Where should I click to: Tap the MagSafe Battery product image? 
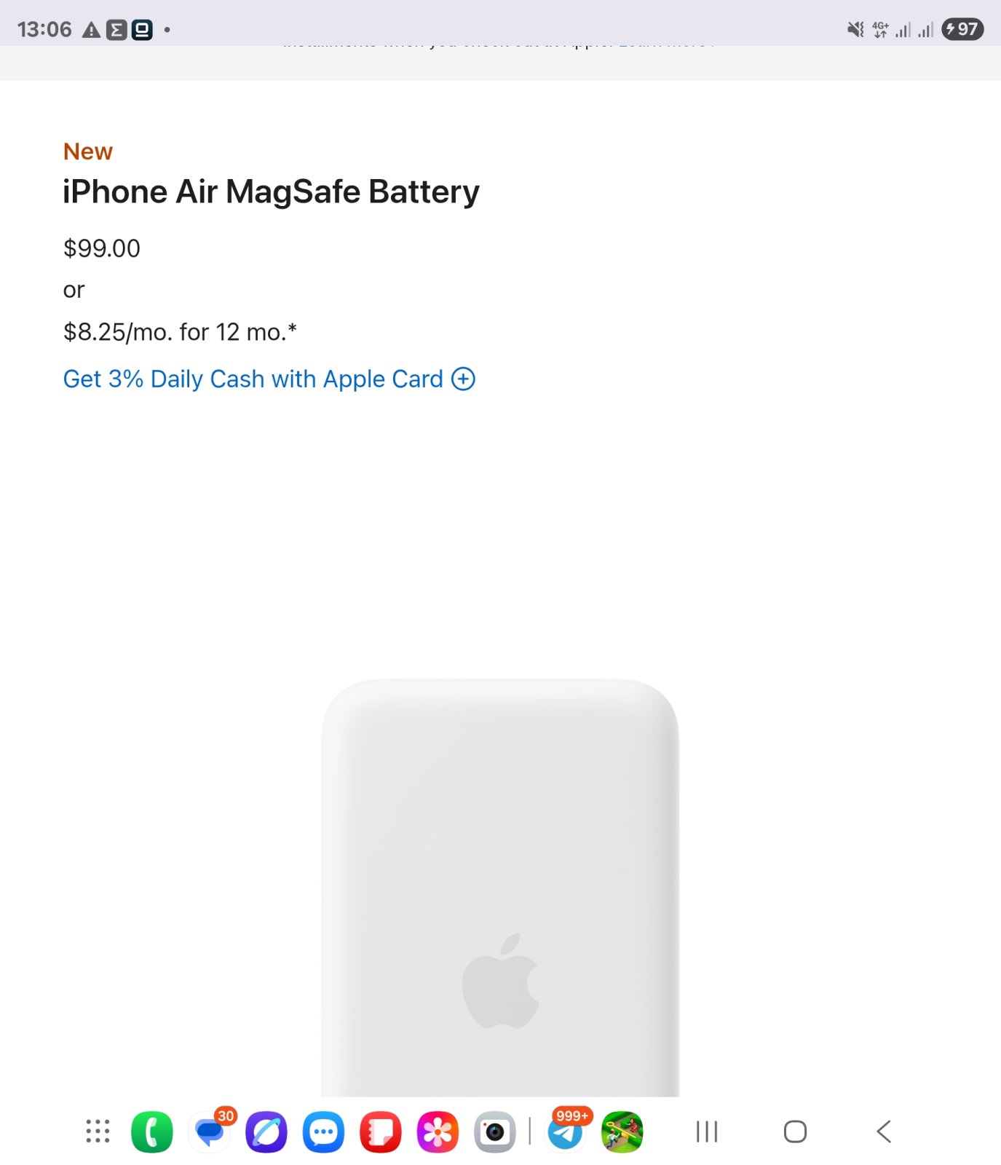[x=500, y=888]
